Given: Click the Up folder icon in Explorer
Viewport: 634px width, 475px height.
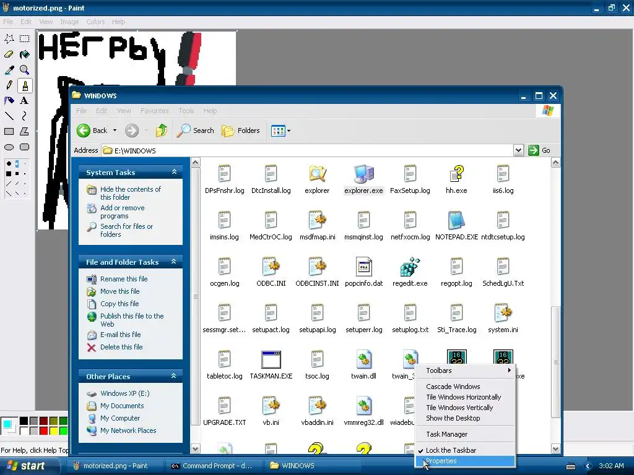Looking at the screenshot, I should click(162, 131).
